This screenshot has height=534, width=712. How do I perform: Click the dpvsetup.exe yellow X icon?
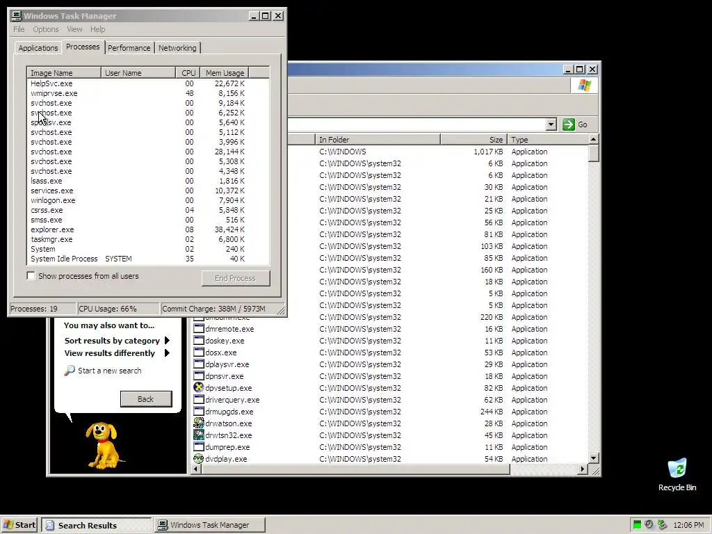(x=198, y=388)
